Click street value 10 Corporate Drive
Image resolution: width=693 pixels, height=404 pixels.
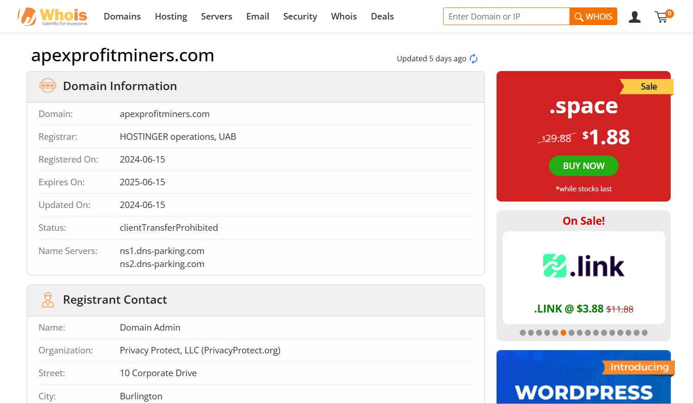point(158,373)
